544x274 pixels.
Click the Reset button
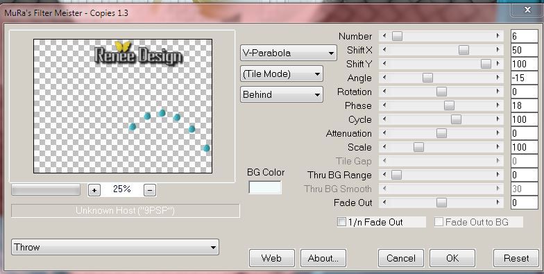coord(516,258)
